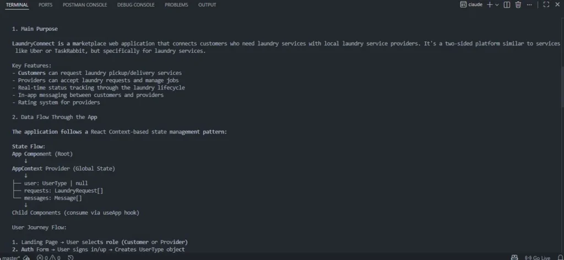Viewport: 564px width, 260px height.
Task: Open errors and warnings count
Action: (48, 257)
